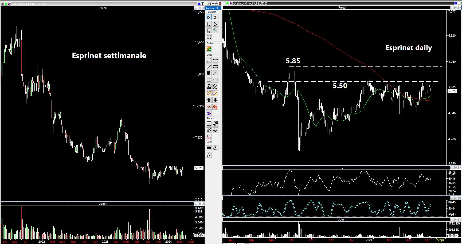Select the crosshair pointer tool
462x244 pixels.
tap(209, 31)
